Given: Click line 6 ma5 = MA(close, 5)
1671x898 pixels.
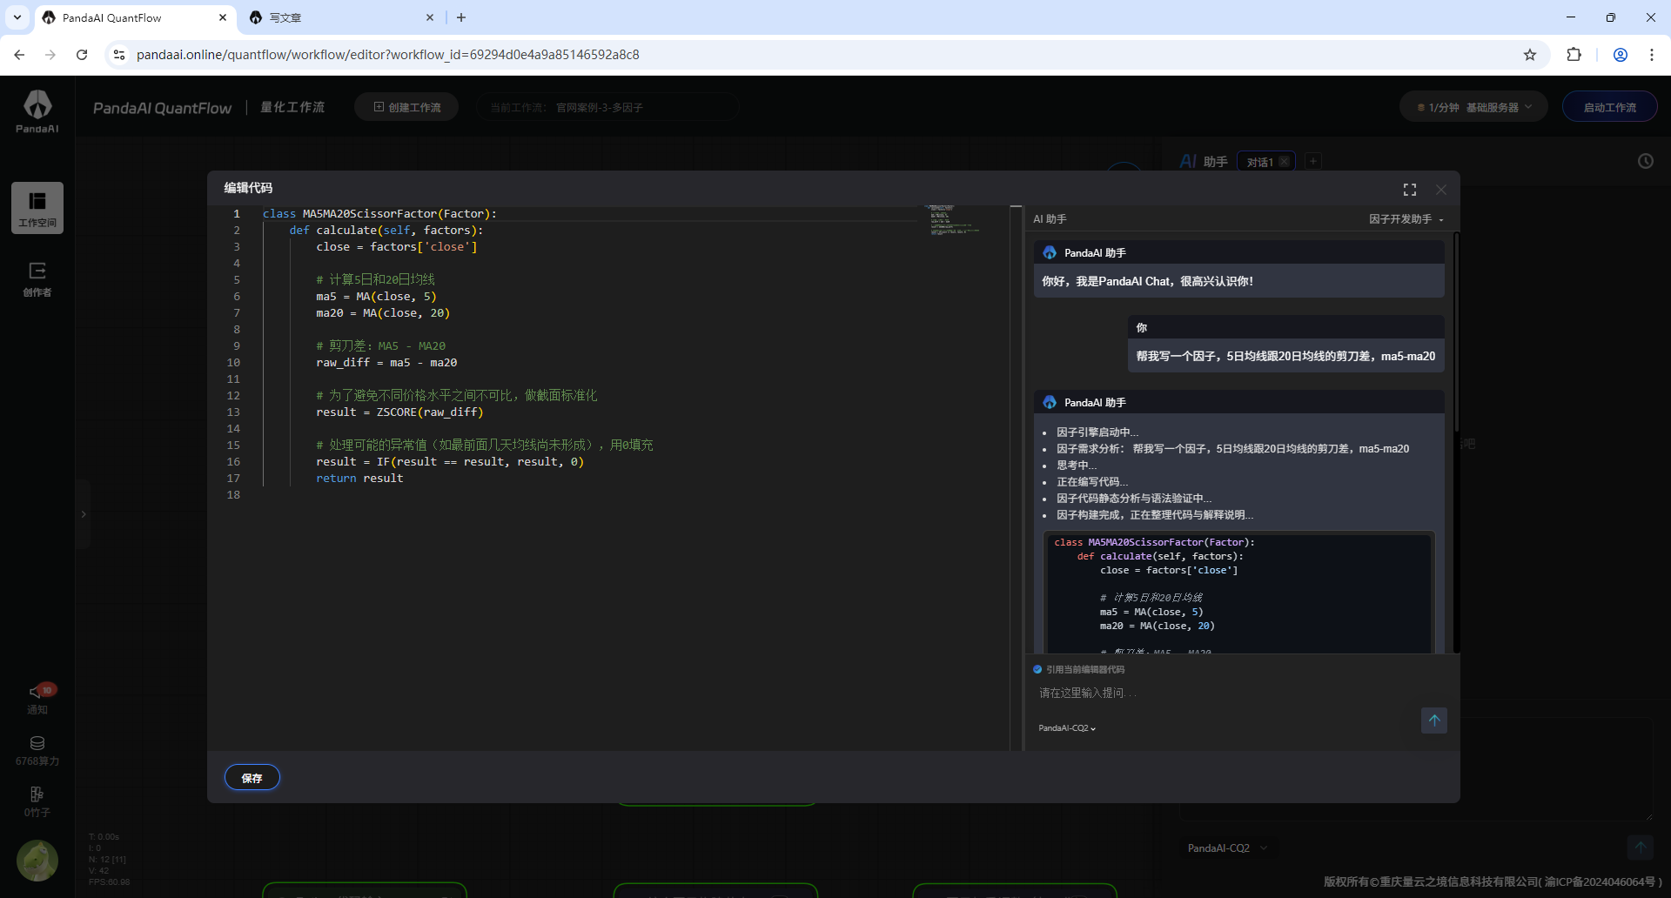Looking at the screenshot, I should pyautogui.click(x=376, y=297).
